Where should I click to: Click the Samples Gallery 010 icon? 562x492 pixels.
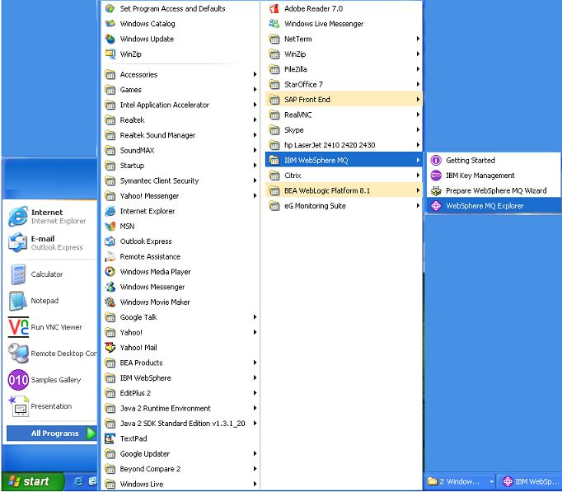[18, 380]
